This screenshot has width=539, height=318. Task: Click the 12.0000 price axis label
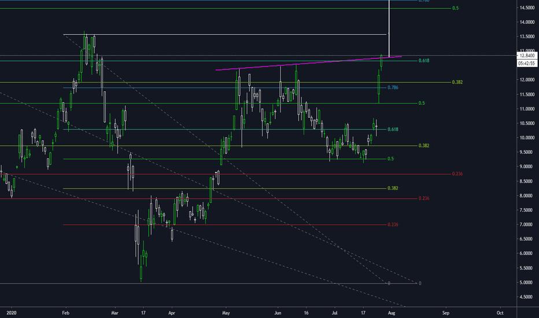pos(527,80)
